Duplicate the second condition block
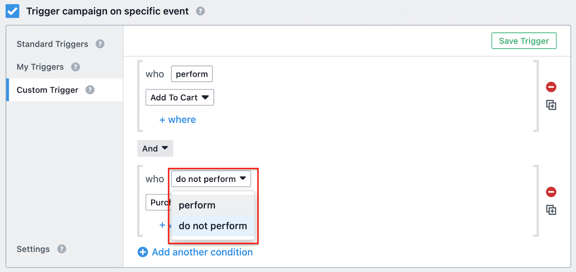 point(551,210)
